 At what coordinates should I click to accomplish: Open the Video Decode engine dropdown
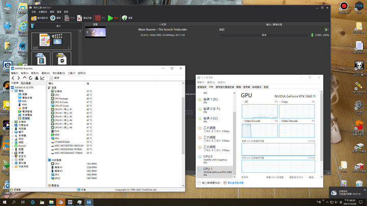280,121
